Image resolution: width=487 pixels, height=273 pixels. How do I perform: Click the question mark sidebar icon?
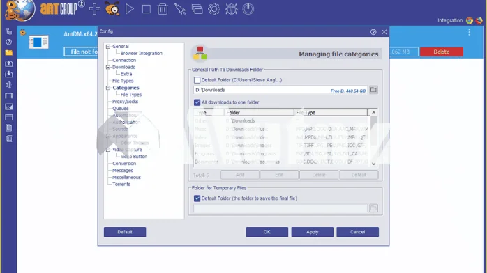(x=8, y=42)
